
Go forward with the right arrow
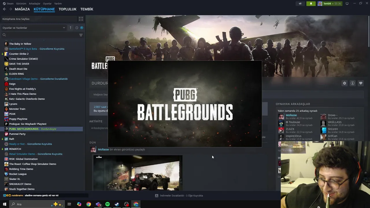click(10, 9)
